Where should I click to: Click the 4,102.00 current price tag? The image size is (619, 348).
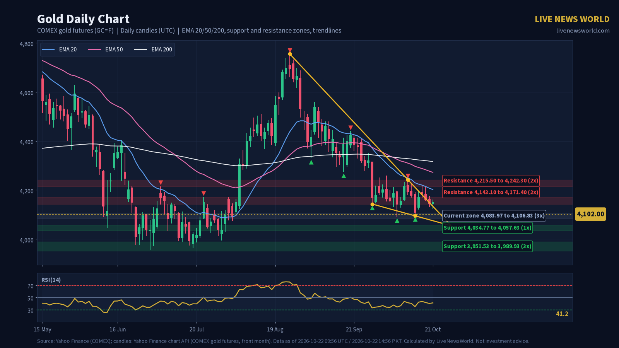(590, 214)
